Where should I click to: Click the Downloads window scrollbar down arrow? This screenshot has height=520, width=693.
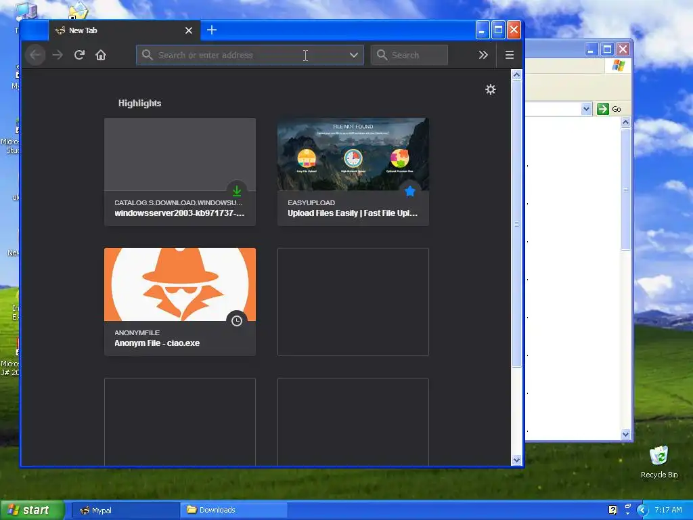click(x=625, y=434)
